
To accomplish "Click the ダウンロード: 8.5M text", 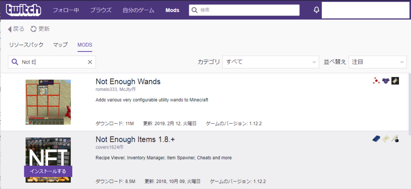I will pos(116,181).
